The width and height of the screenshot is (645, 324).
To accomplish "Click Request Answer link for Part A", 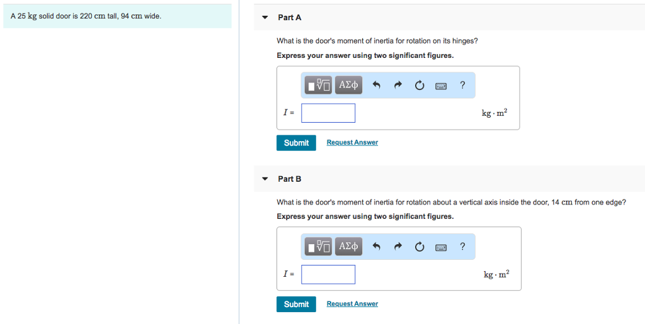I will pos(352,143).
